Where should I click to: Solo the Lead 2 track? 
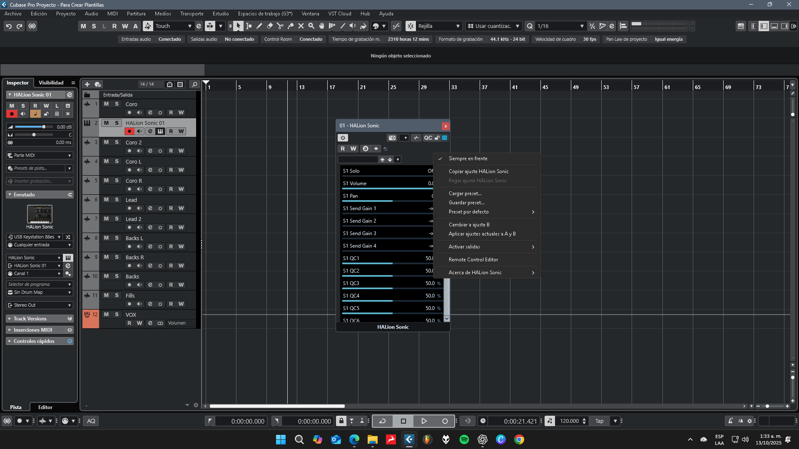pos(117,219)
